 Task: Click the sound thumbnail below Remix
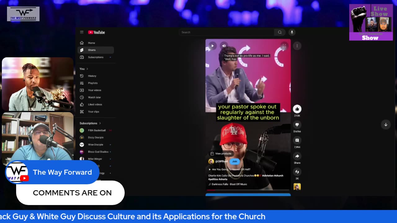coord(297,187)
